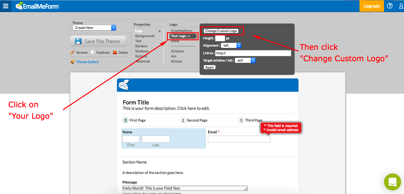Go to First Page step

pyautogui.click(x=134, y=120)
